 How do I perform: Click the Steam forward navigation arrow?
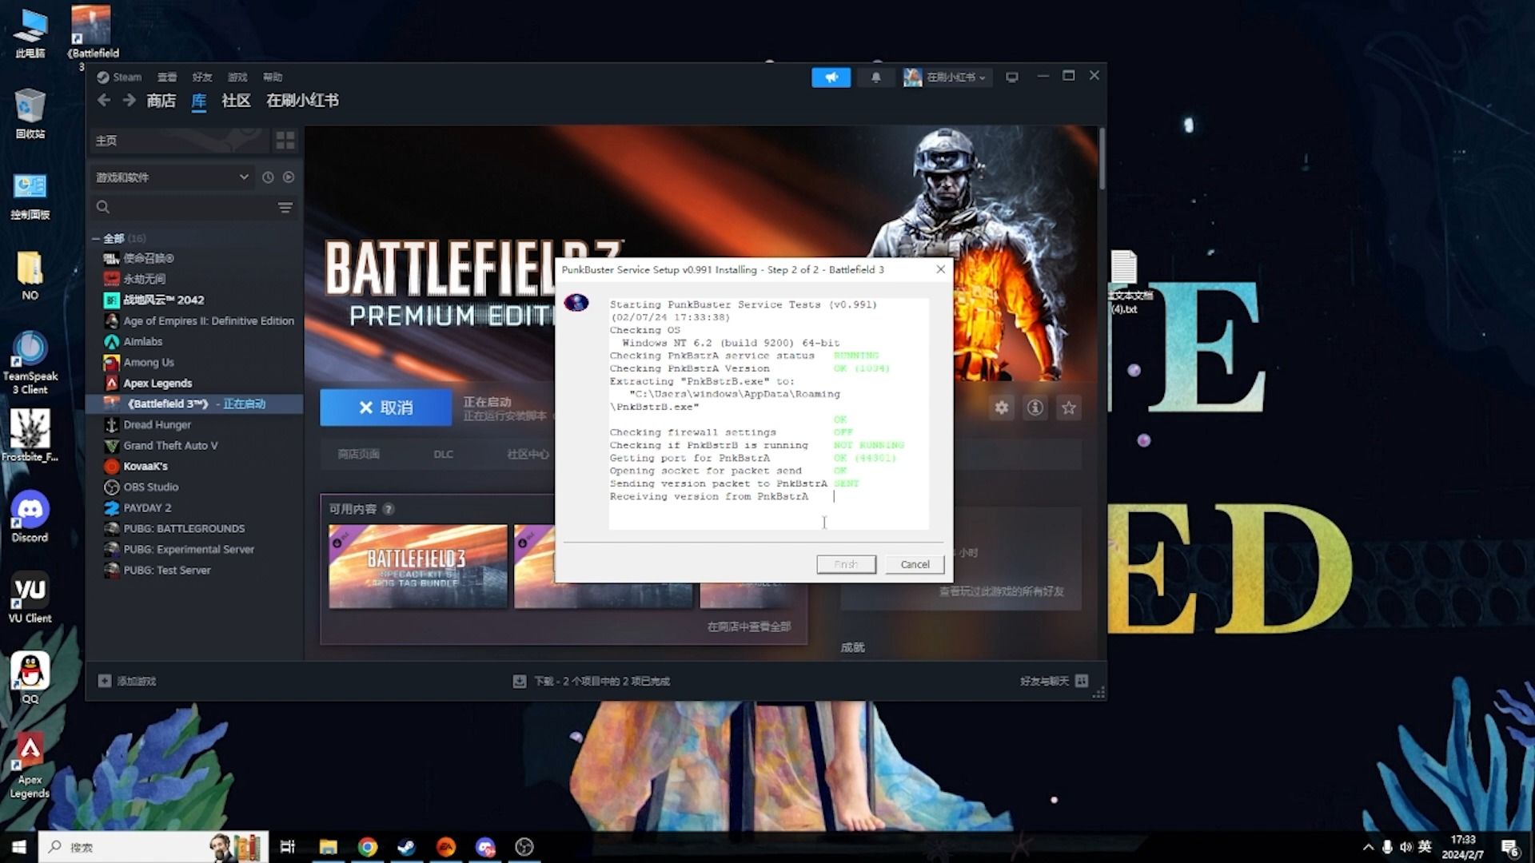tap(129, 101)
